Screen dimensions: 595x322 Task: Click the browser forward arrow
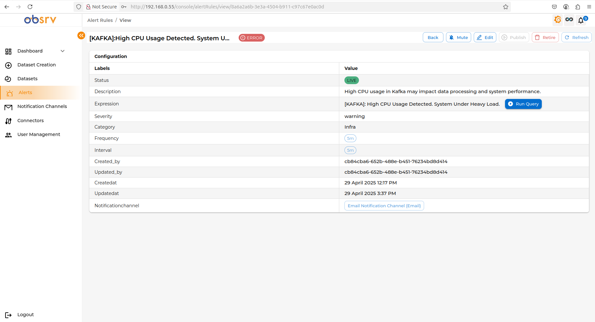(18, 7)
